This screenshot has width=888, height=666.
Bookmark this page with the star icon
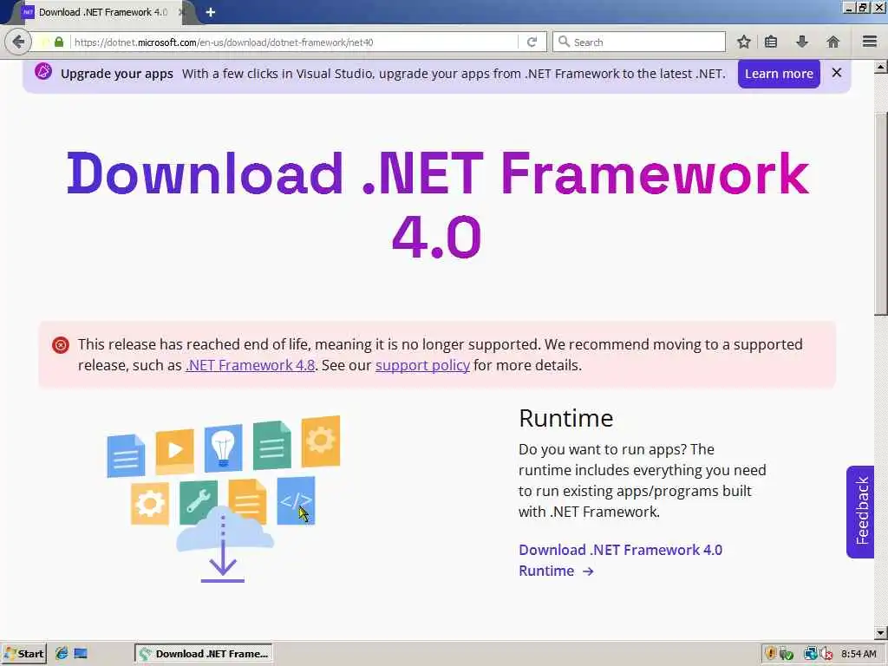click(x=743, y=42)
